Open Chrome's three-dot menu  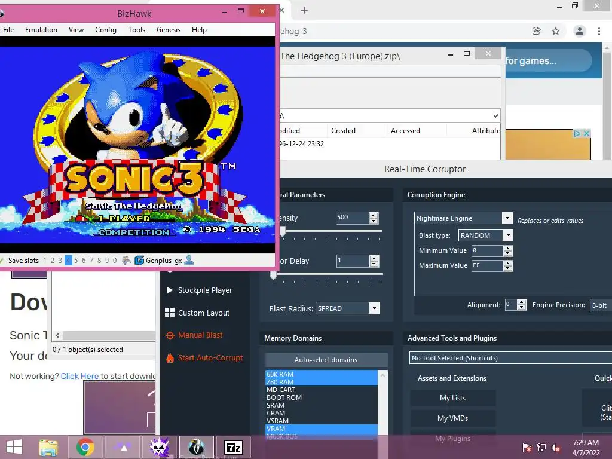click(x=599, y=31)
